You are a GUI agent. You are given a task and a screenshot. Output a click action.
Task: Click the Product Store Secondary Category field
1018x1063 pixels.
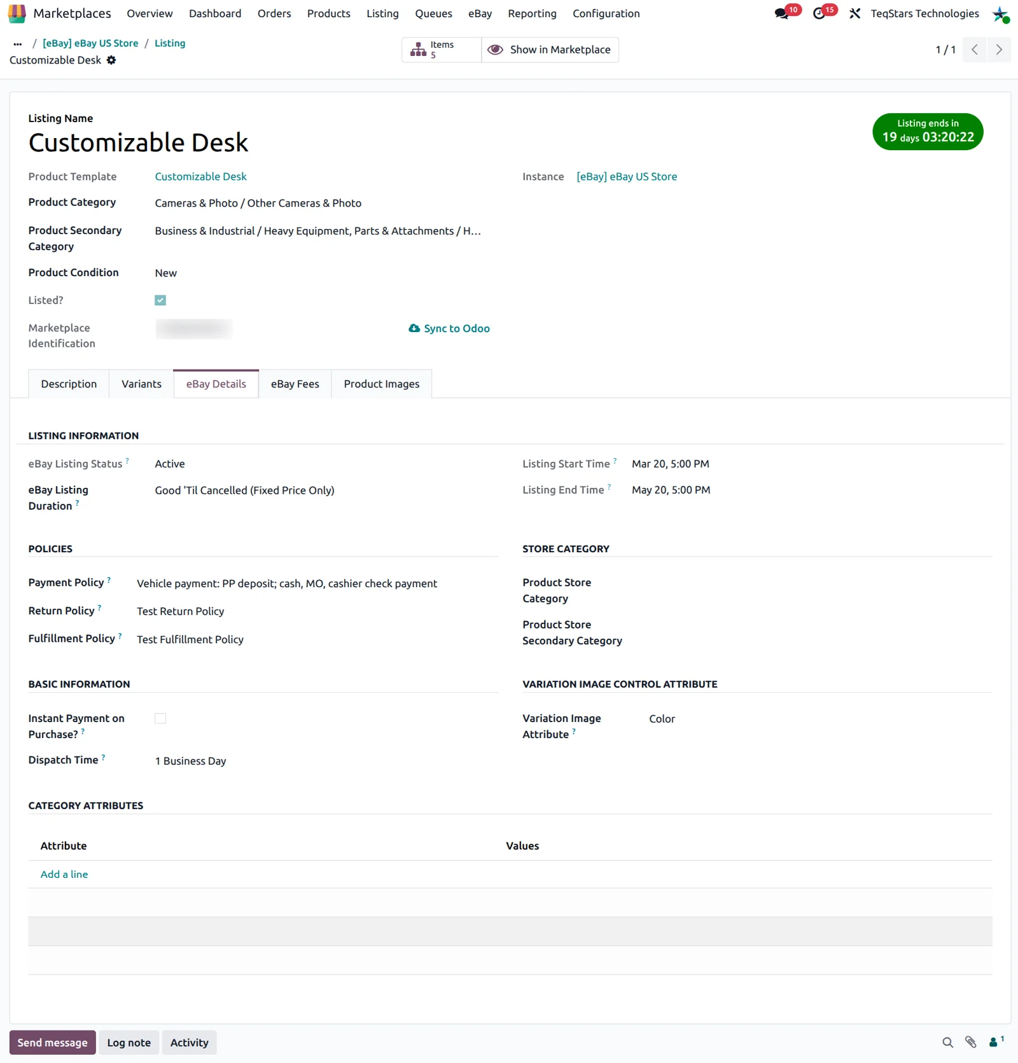pyautogui.click(x=820, y=625)
